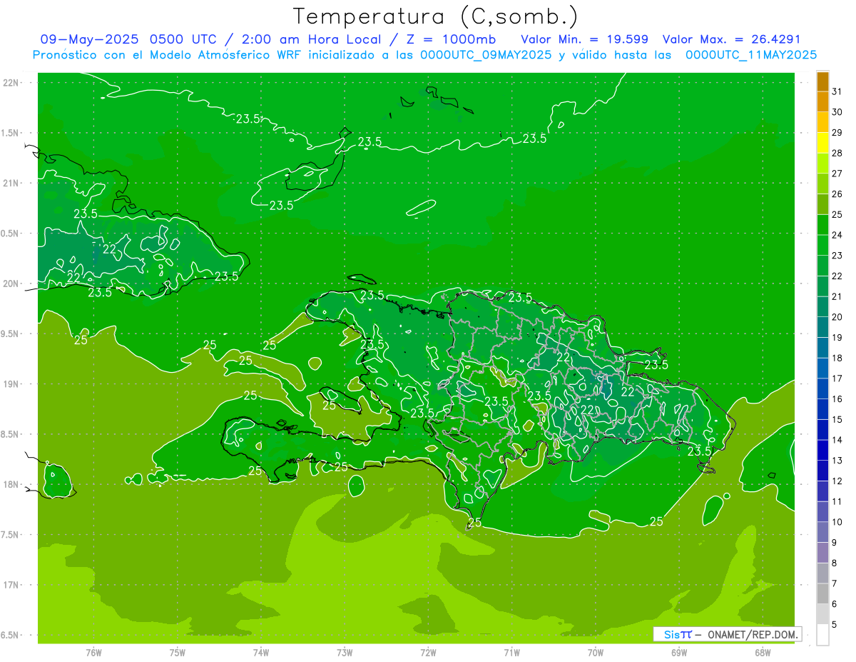The image size is (856, 662).
Task: Click legend scale value "29"
Action: pos(837,132)
